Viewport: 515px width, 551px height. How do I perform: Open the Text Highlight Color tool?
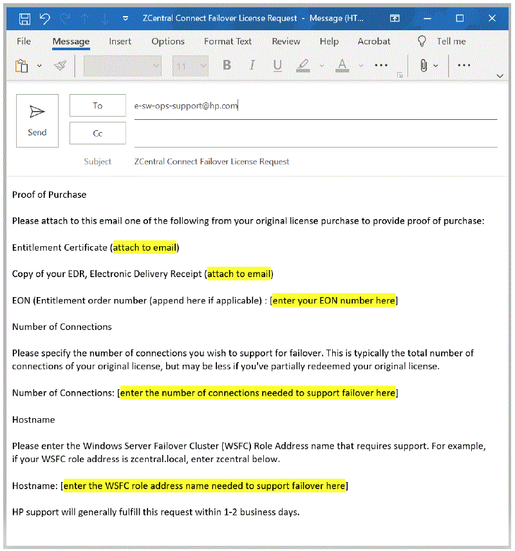(302, 66)
